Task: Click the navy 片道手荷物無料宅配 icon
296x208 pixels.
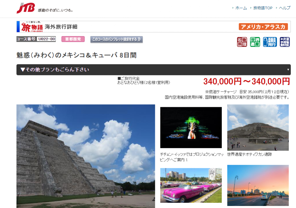Action: (285, 42)
